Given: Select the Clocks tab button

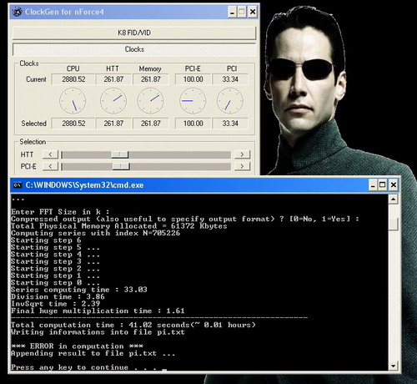Looking at the screenshot, I should click(134, 49).
